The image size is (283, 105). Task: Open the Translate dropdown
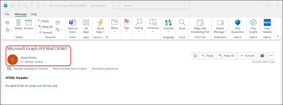point(168,26)
